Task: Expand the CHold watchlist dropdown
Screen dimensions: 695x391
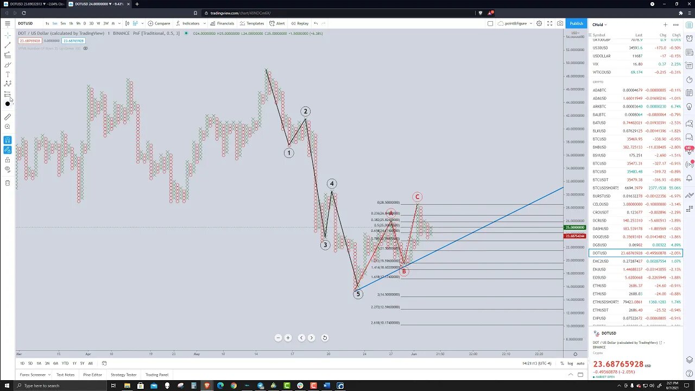Action: click(599, 24)
